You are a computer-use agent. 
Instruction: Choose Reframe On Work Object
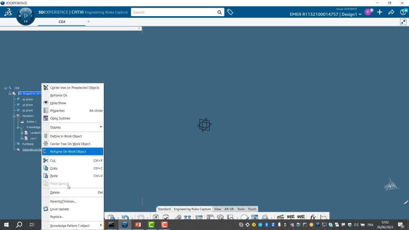pos(73,152)
